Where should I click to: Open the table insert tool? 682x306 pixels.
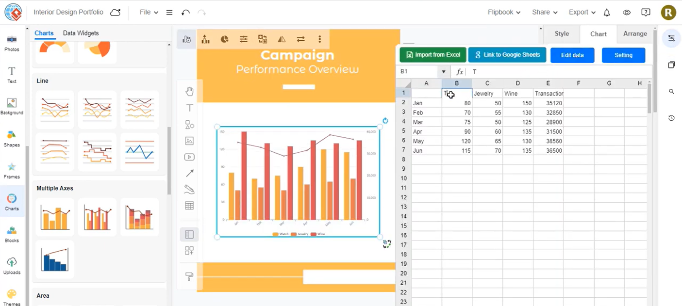point(189,206)
